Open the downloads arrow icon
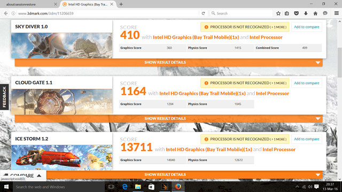The height and width of the screenshot is (192, 342). tap(306, 13)
